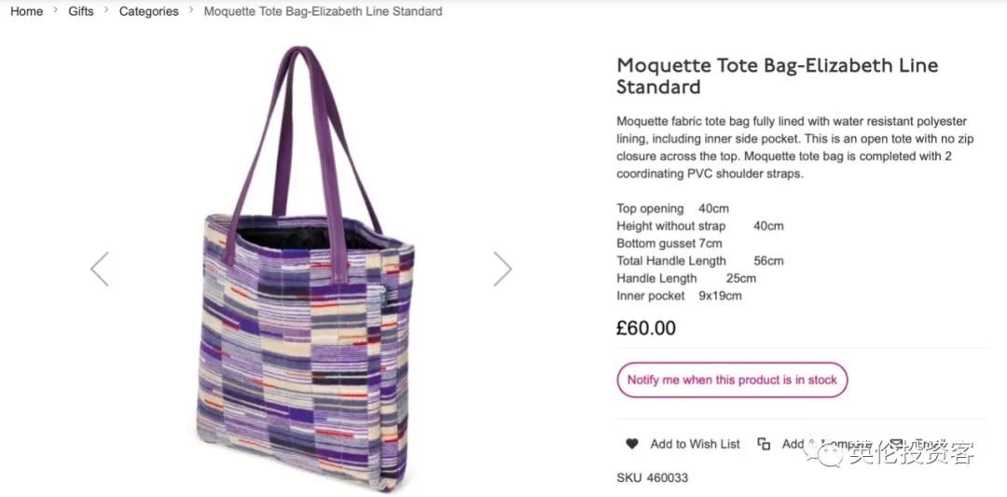Go to the Categories breadcrumb
The width and height of the screenshot is (1007, 497).
coord(148,11)
